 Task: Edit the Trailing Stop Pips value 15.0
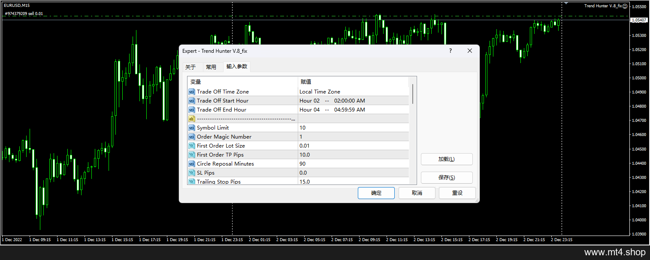point(354,181)
